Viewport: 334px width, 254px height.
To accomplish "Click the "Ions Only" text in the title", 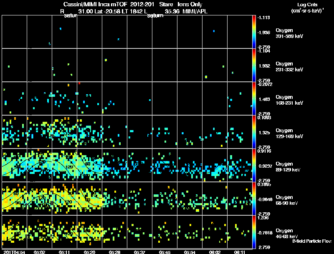I will pyautogui.click(x=190, y=4).
